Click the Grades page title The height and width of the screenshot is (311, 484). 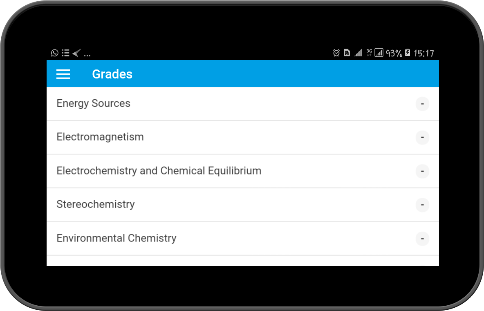[112, 74]
